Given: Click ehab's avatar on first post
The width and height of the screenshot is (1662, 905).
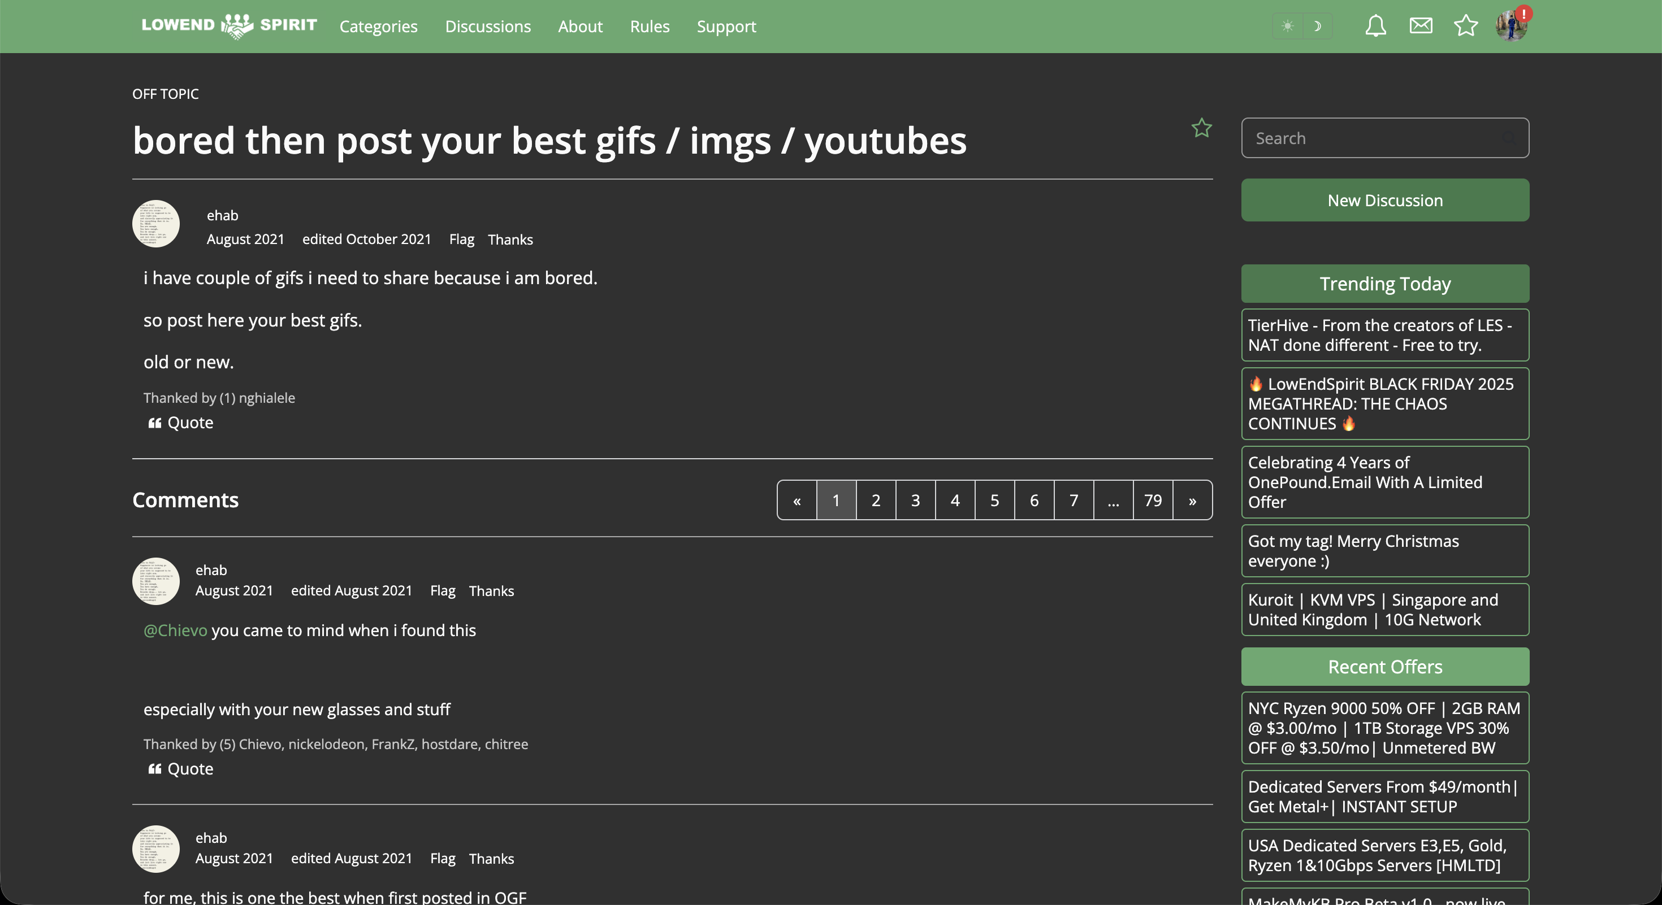Looking at the screenshot, I should click(156, 224).
